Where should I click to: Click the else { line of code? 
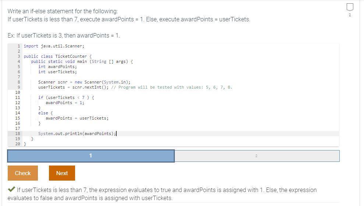click(x=46, y=113)
